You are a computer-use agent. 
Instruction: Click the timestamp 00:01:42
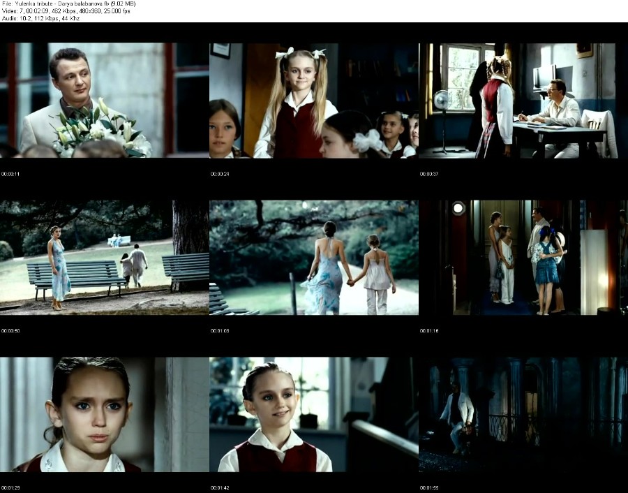tap(220, 488)
